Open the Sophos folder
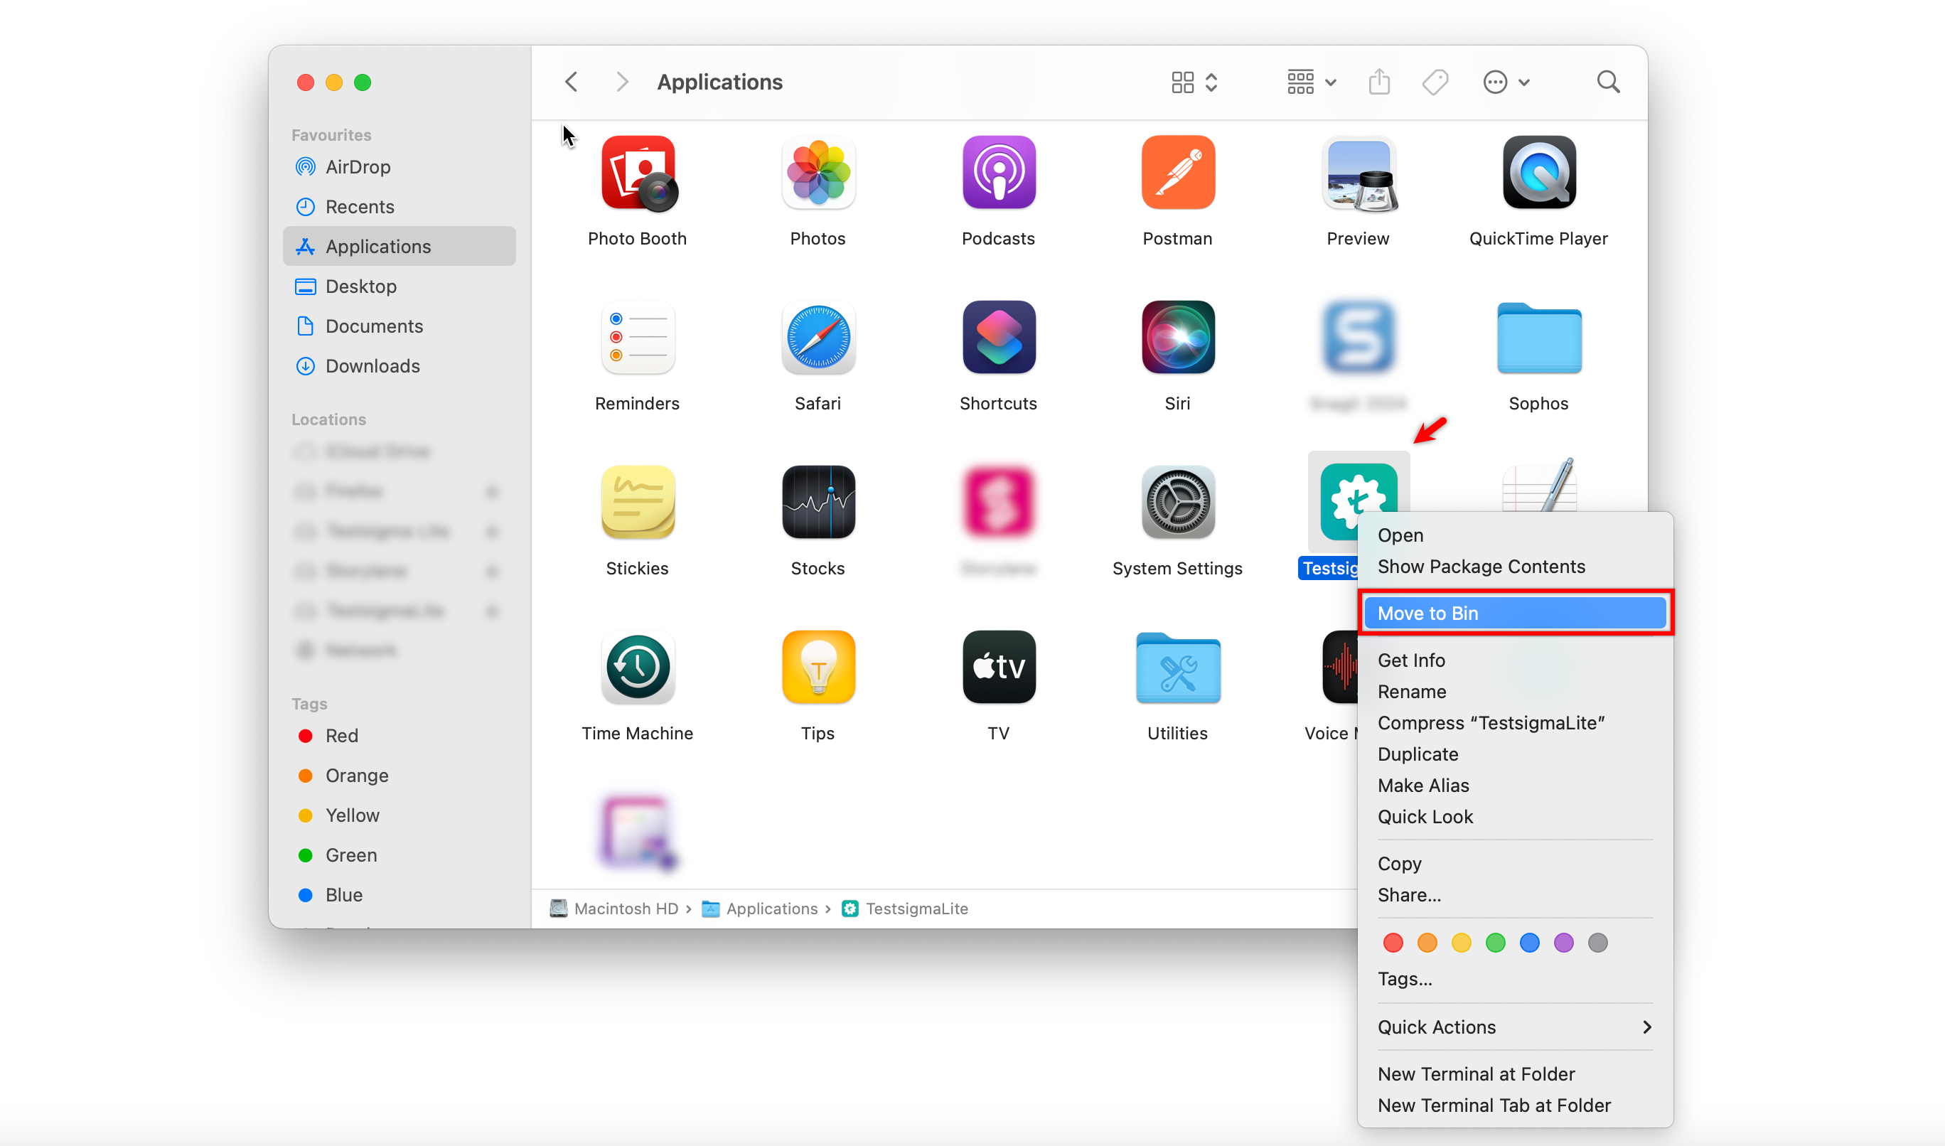Screen dimensions: 1945x1146 1538,338
